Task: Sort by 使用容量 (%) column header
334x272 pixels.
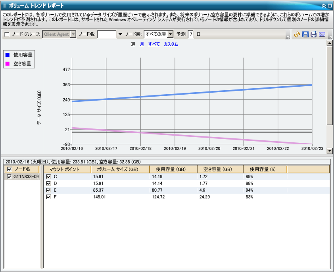Action: tap(265, 169)
